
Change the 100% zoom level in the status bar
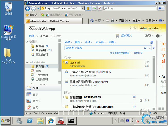click(156, 113)
